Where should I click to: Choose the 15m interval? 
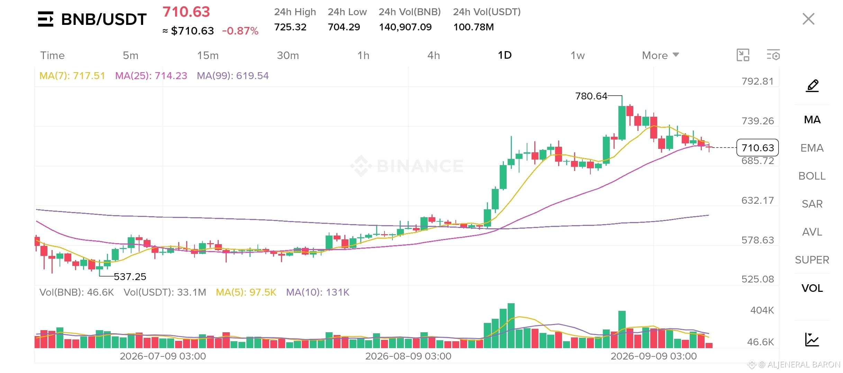[208, 55]
